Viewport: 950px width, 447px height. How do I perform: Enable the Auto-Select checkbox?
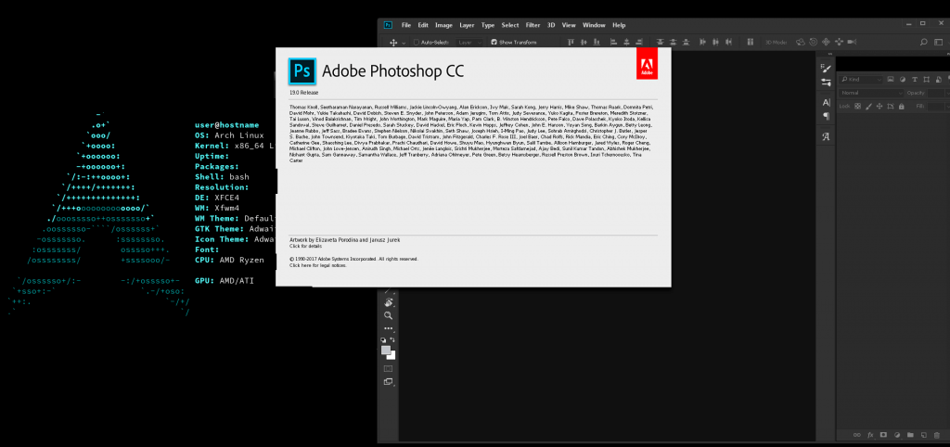(417, 43)
